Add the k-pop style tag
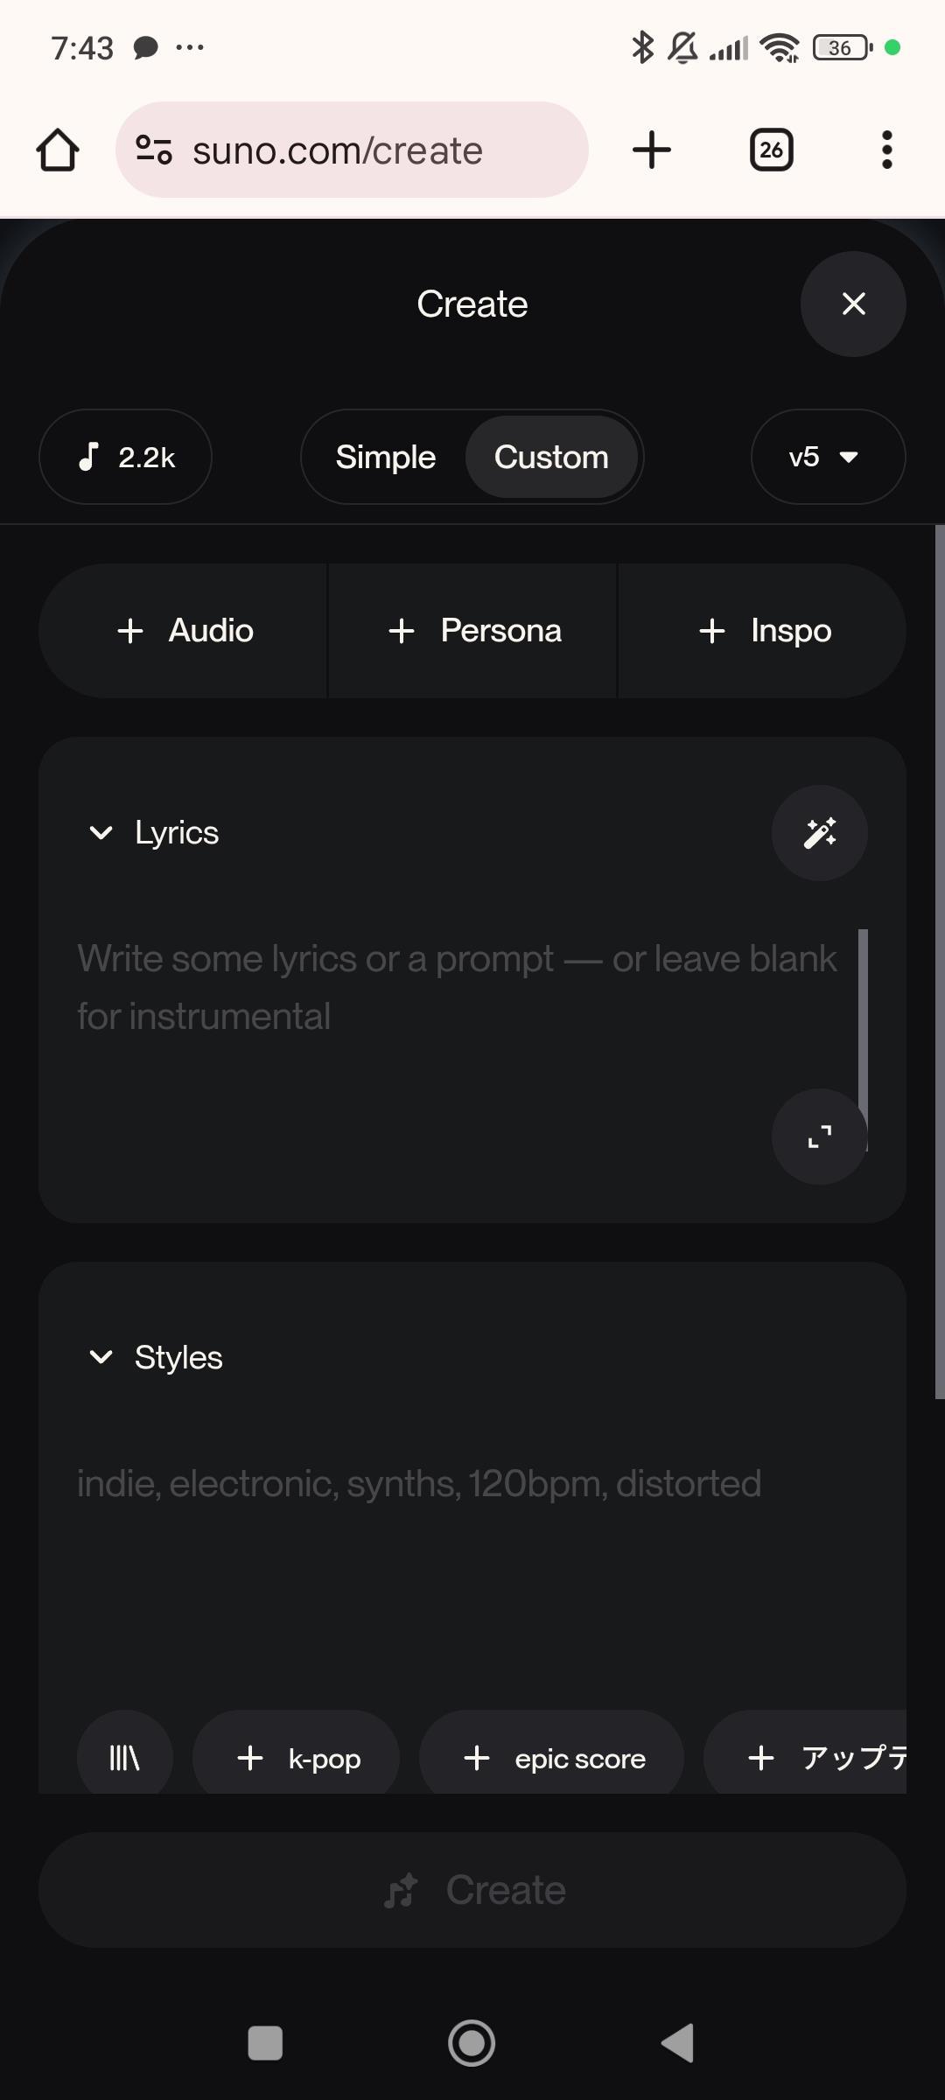 pyautogui.click(x=297, y=1758)
